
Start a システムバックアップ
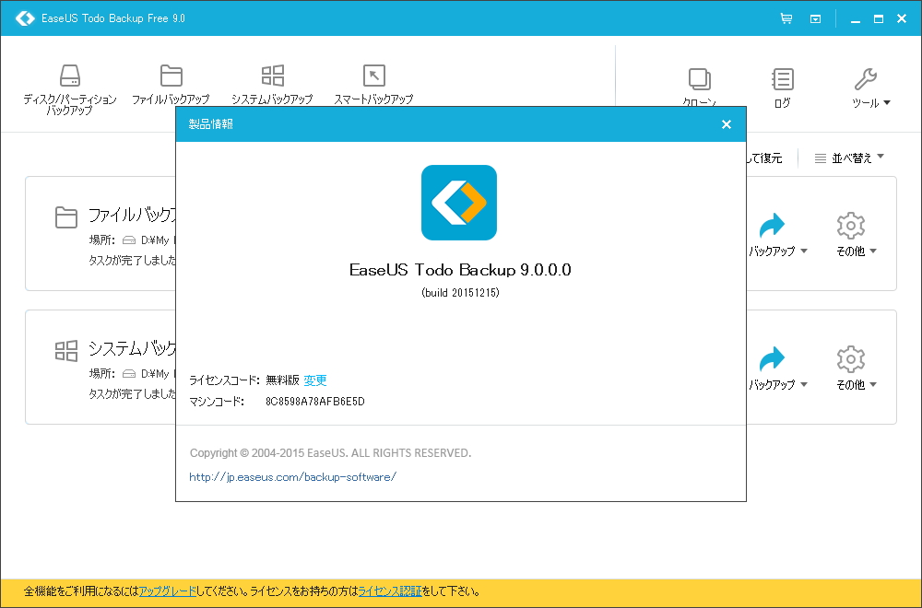click(x=272, y=83)
